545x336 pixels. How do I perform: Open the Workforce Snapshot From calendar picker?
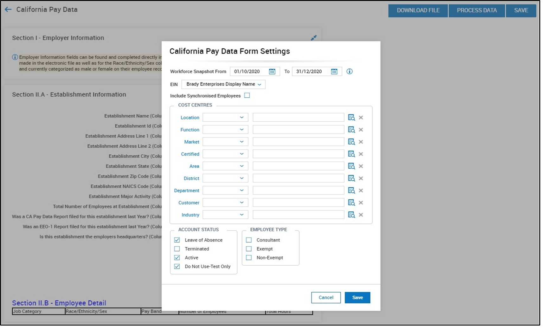tap(272, 72)
